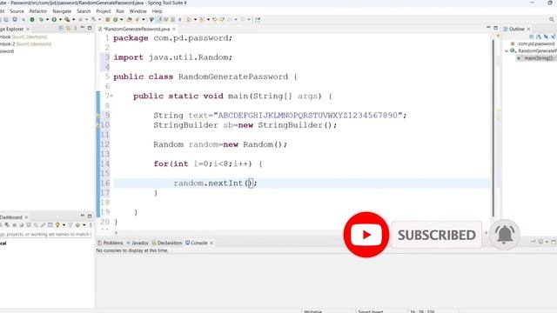The width and height of the screenshot is (557, 313).
Task: Collapse all in Package Explorer toolbar
Action: pyautogui.click(x=61, y=28)
